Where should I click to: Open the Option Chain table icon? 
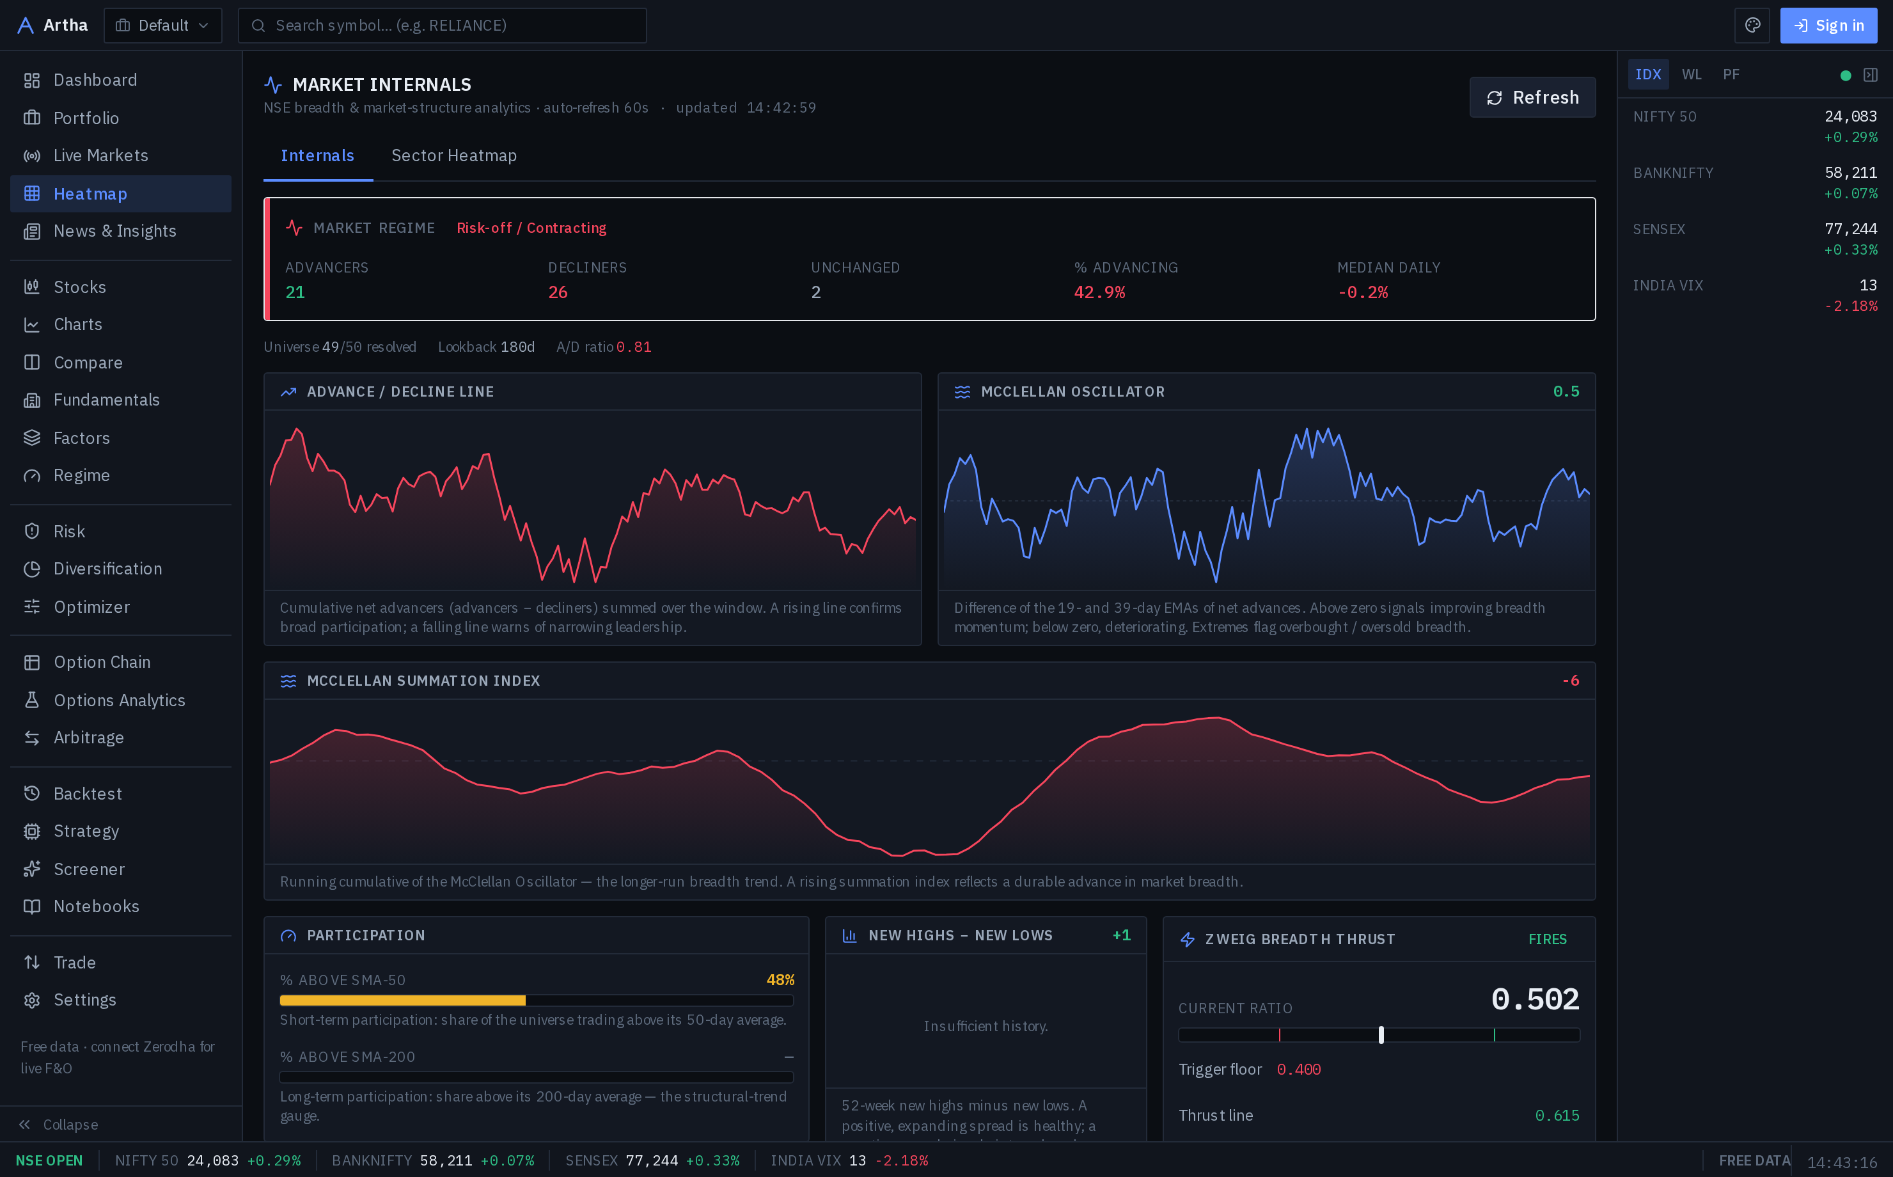coord(32,663)
